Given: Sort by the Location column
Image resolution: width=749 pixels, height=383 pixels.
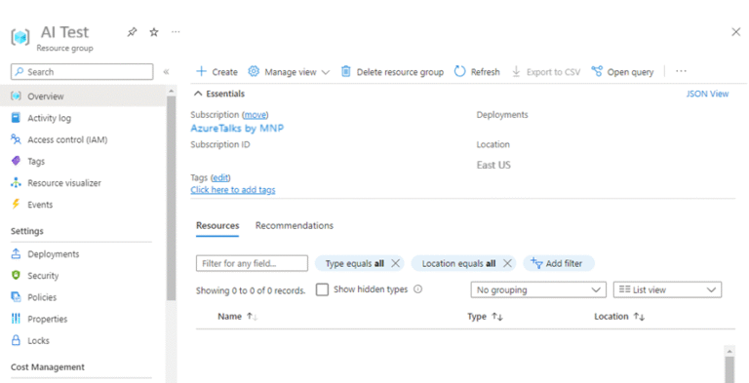Looking at the screenshot, I should (x=619, y=317).
